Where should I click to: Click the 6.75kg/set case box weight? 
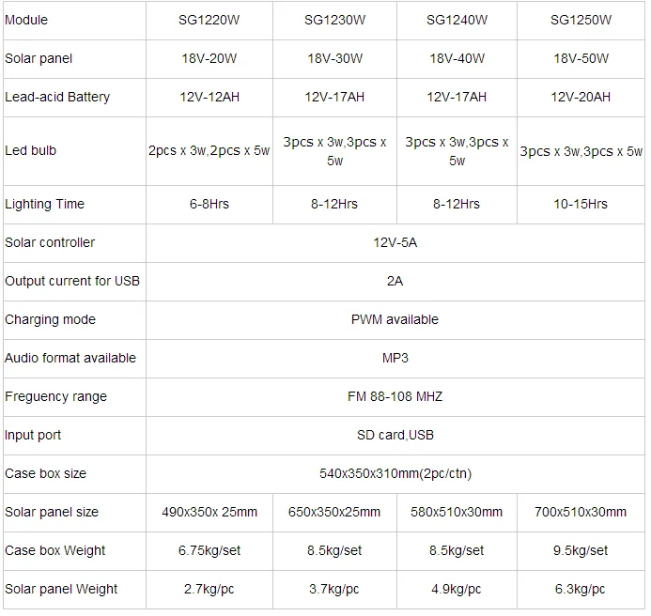pyautogui.click(x=209, y=551)
